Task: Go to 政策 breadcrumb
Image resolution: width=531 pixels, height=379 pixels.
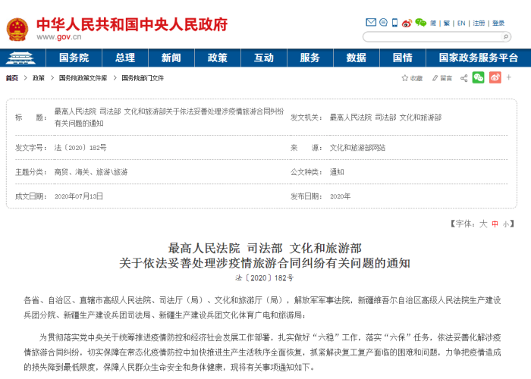Action: (39, 78)
